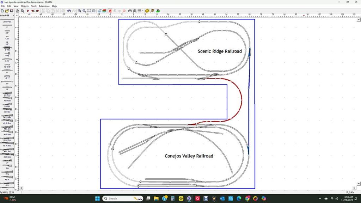
Task: Print the railroad layout
Action: (17, 11)
